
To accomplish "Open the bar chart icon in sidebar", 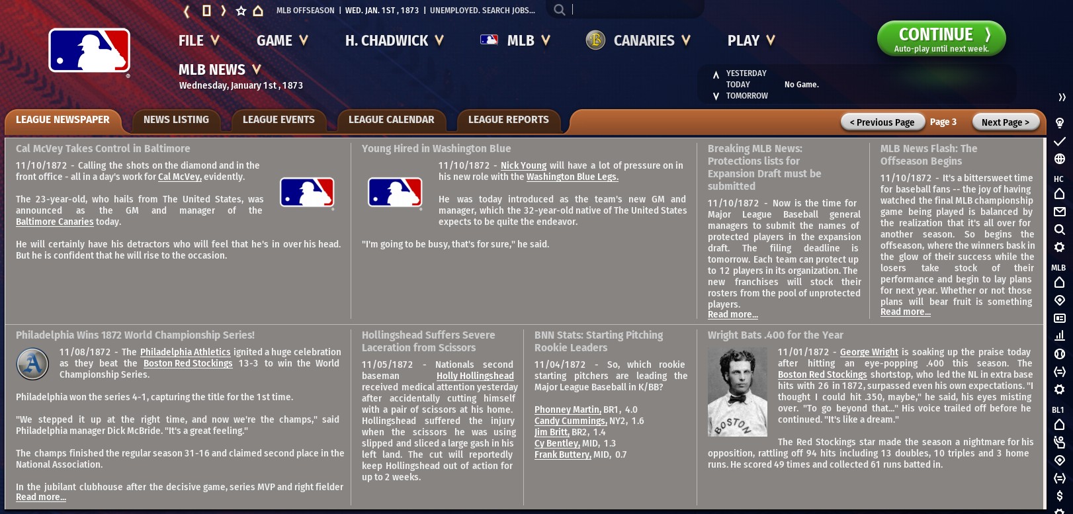I will tap(1059, 336).
